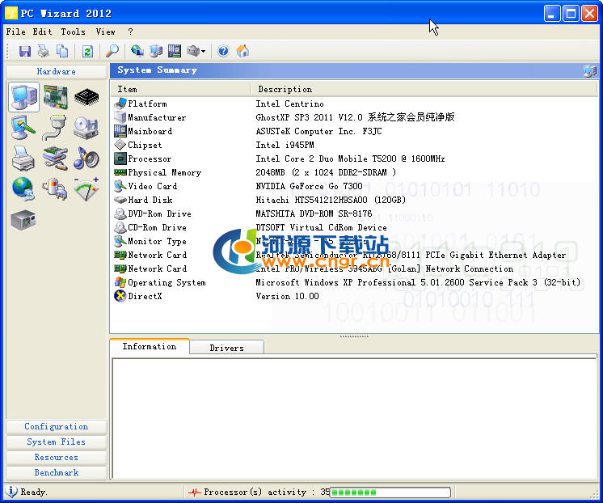
Task: Open the Tools menu
Action: [x=73, y=32]
